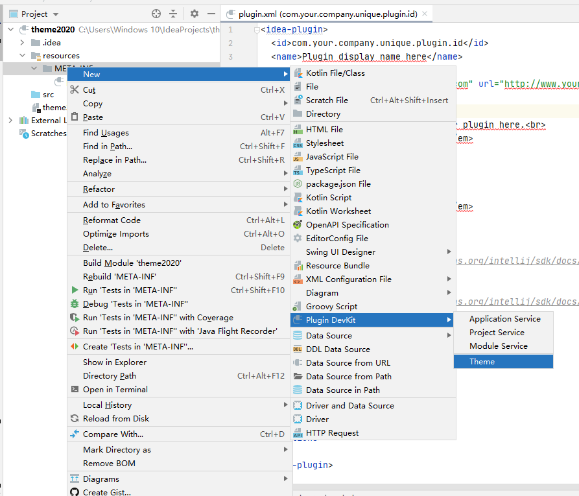Expand the Swing UI Designer submenu

(373, 252)
